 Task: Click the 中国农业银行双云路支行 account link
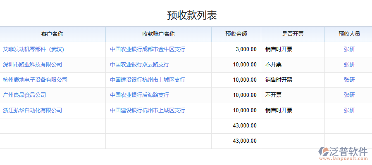tap(139, 65)
